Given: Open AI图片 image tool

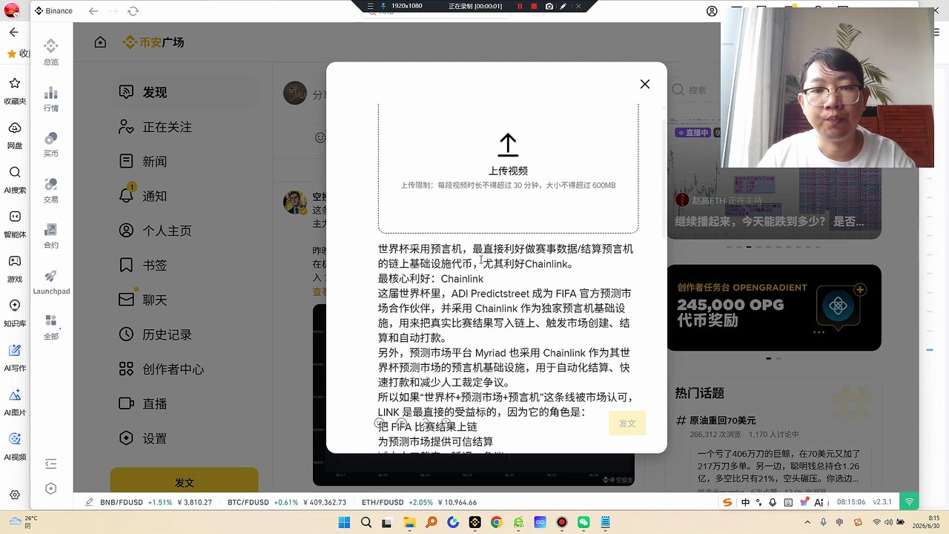Looking at the screenshot, I should click(15, 401).
